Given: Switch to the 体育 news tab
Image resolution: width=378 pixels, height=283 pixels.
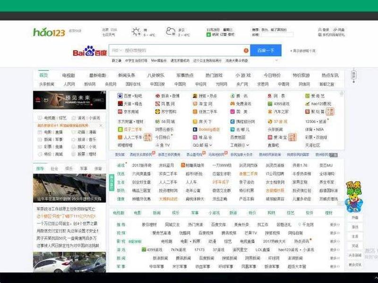Looking at the screenshot, I should (x=98, y=168).
